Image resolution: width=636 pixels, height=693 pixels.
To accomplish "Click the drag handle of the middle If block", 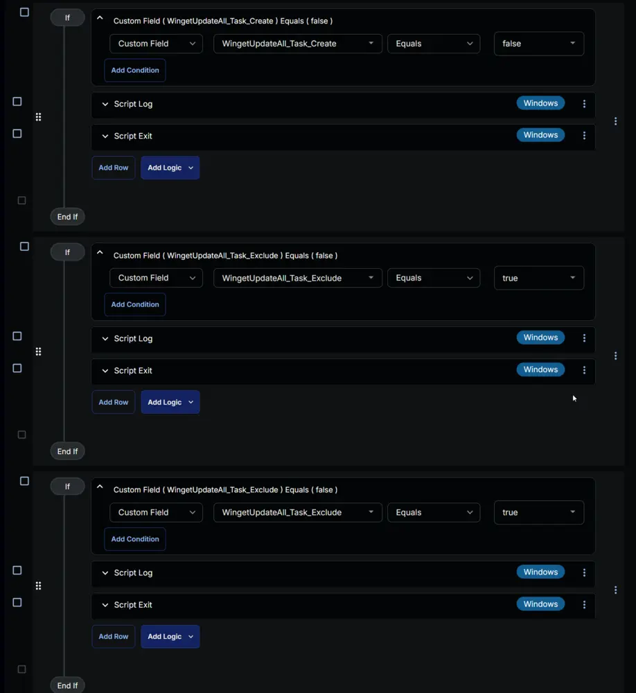I will 39,351.
